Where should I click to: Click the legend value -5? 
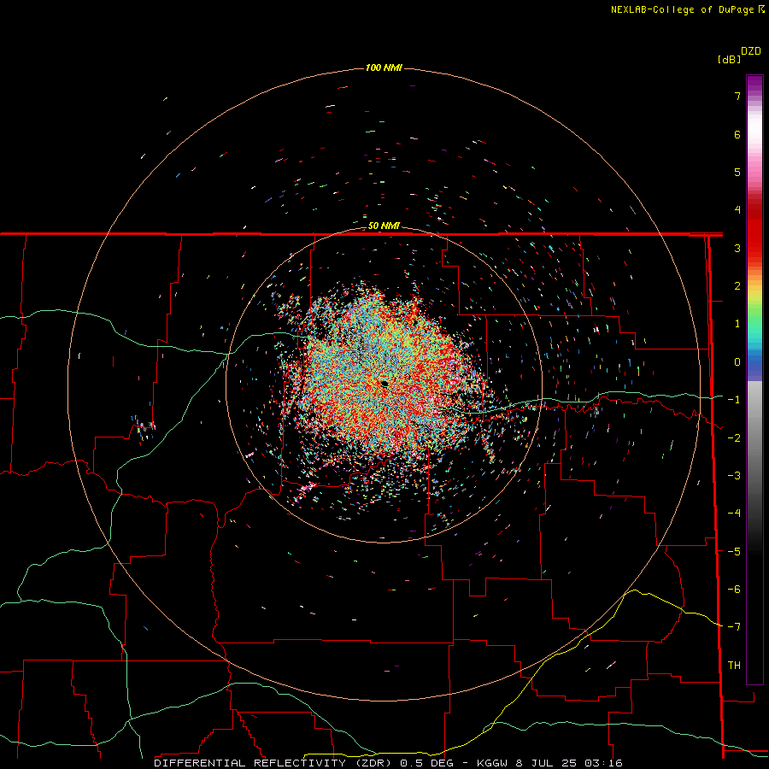tap(734, 552)
